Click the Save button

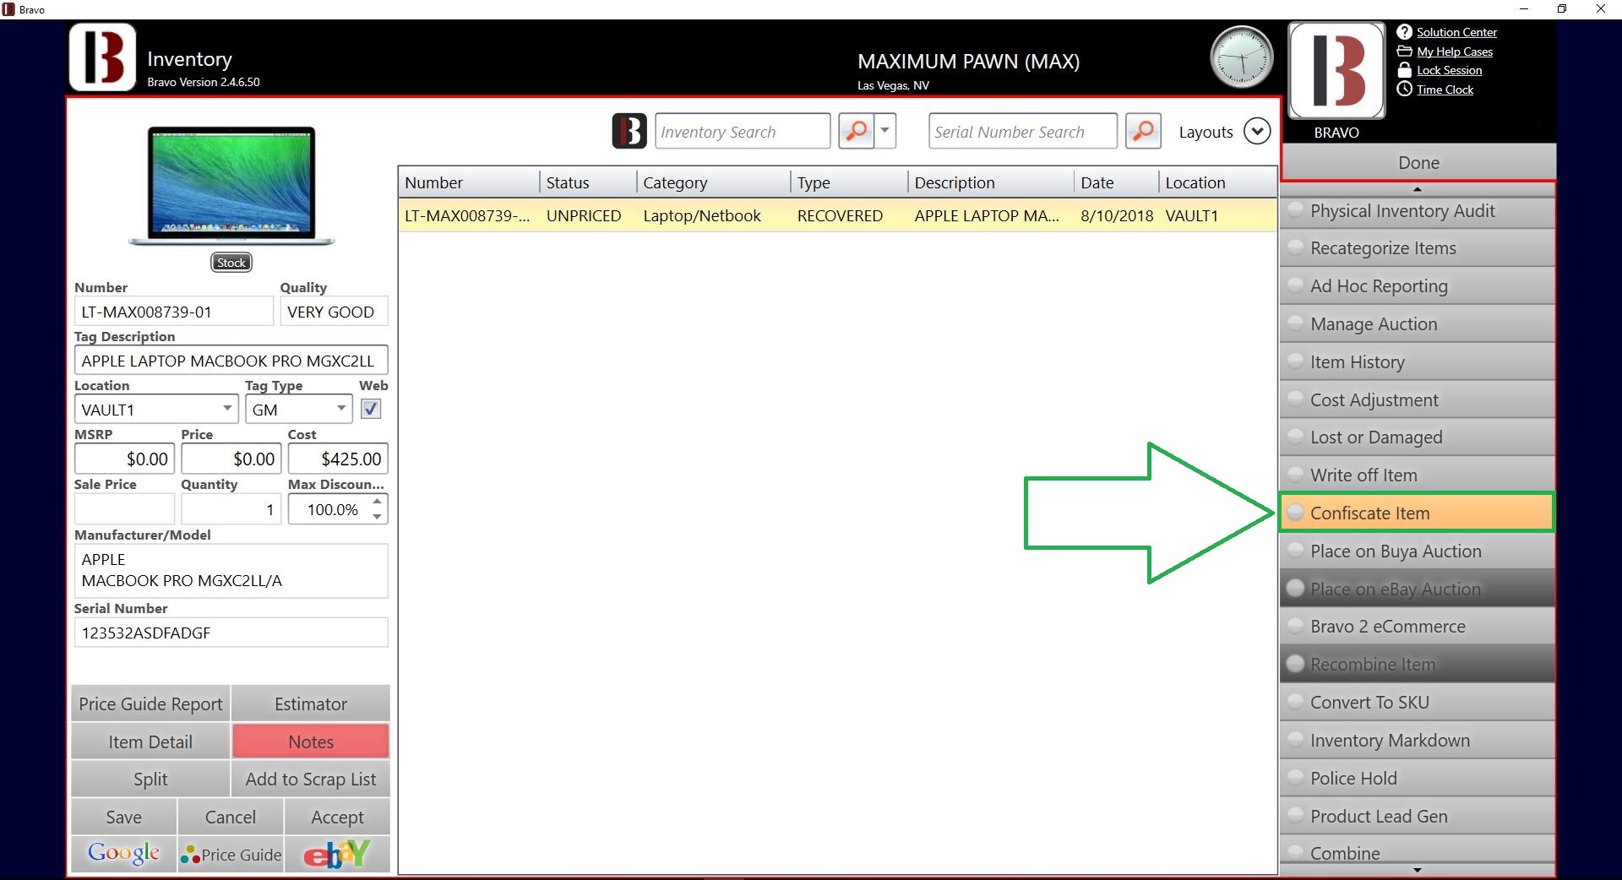pyautogui.click(x=123, y=817)
